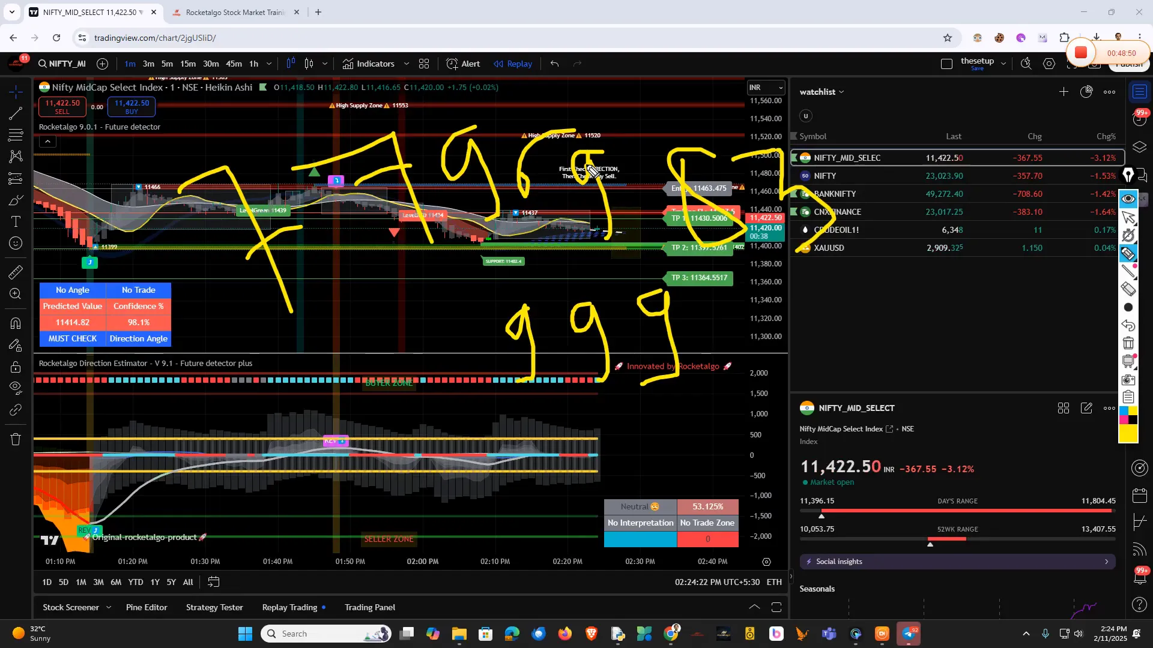
Task: Expand the time interval dropdown arrow
Action: pos(268,64)
